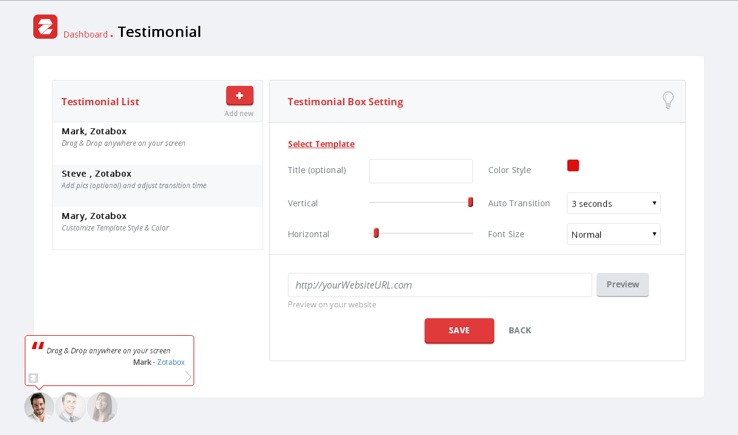Click the Vertical position slider handle
Screen dimensions: 738x435
point(470,202)
